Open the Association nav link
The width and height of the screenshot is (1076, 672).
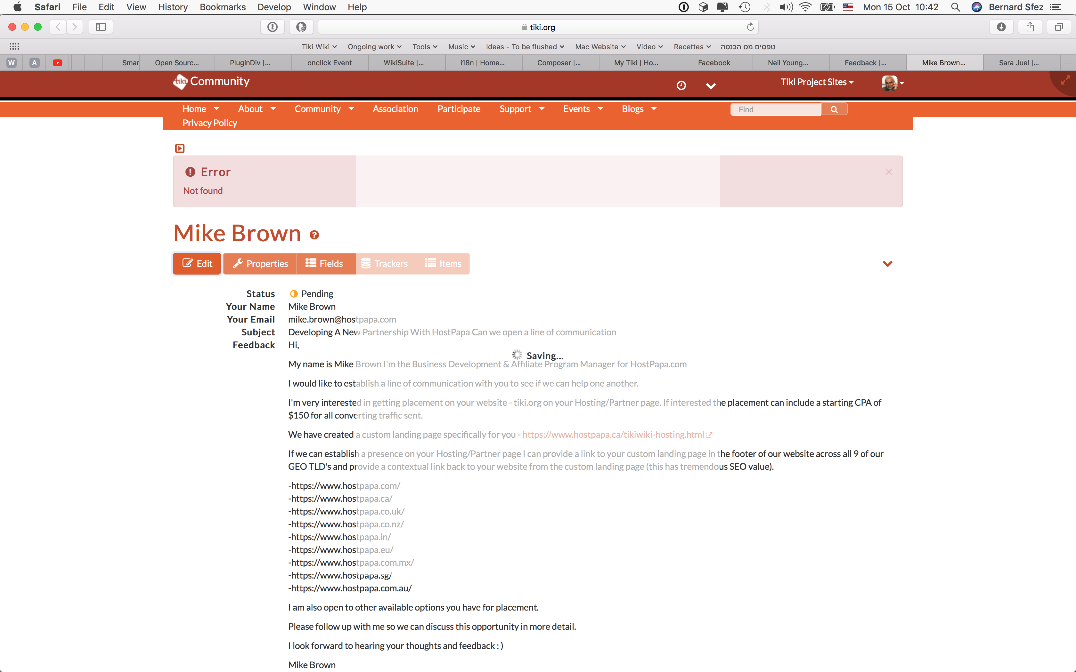click(395, 109)
